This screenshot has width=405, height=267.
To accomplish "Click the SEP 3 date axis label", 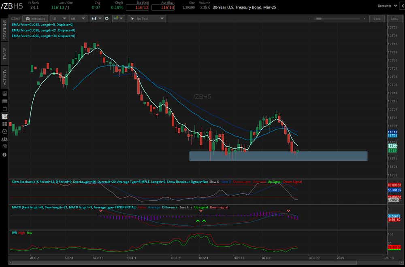I will [69, 258].
